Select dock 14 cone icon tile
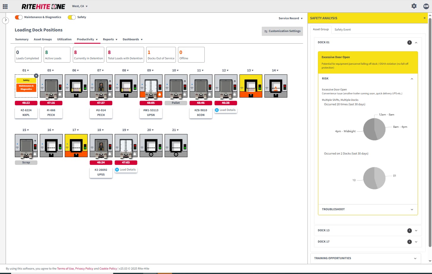This screenshot has height=274, width=432. click(x=276, y=86)
